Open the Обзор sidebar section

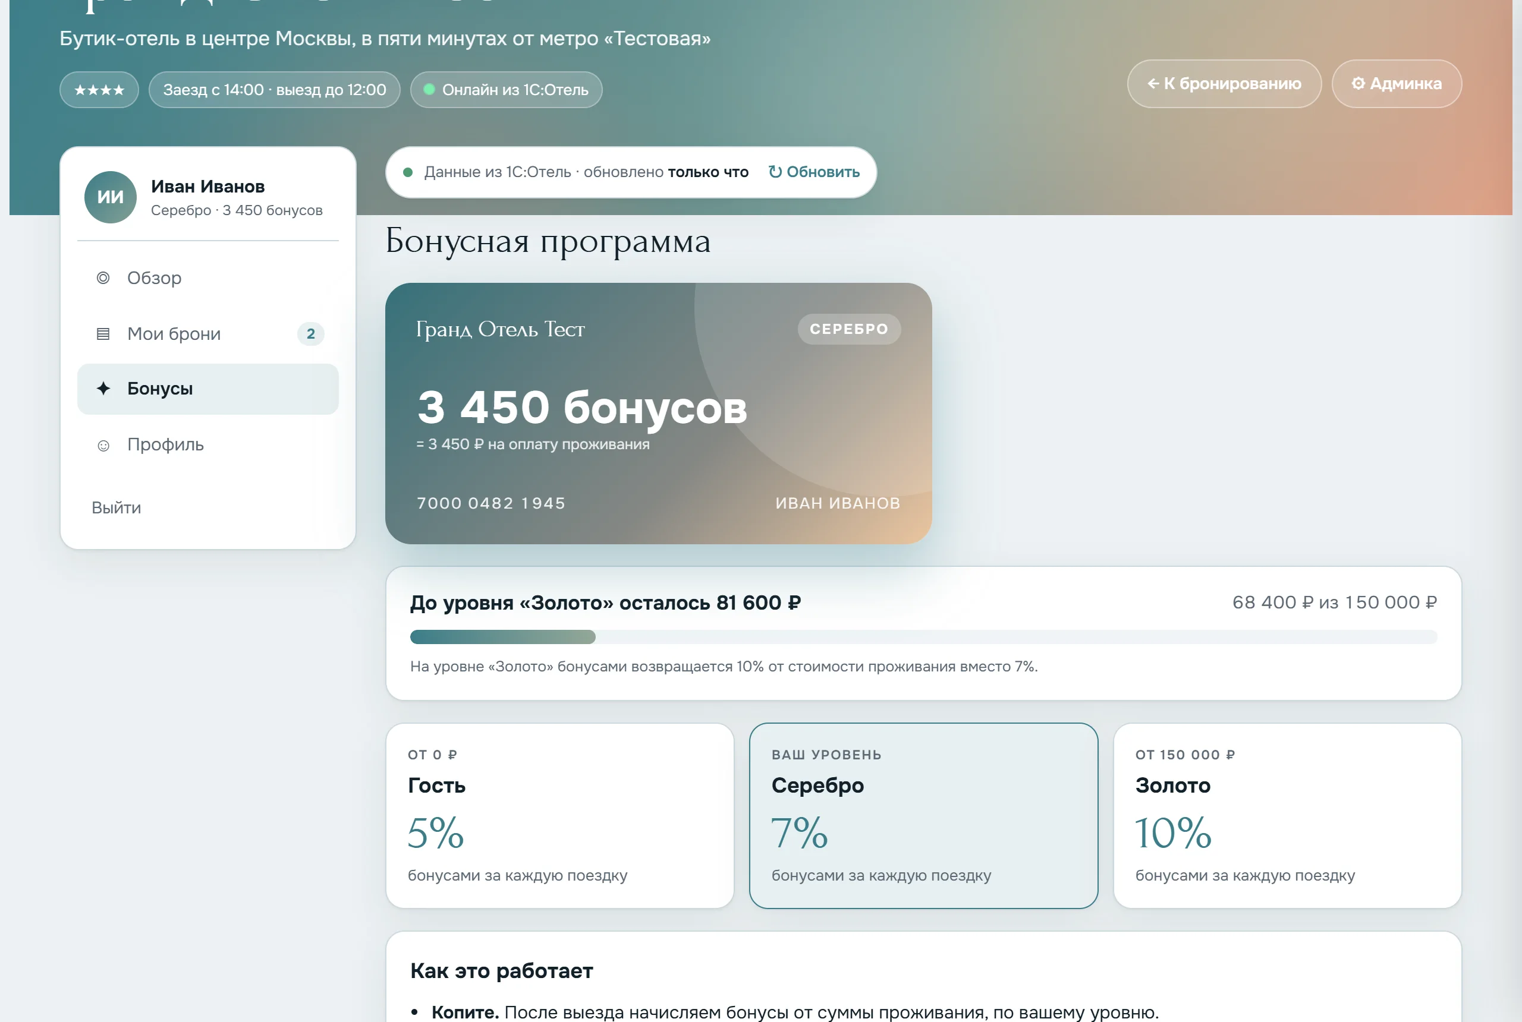pos(207,277)
